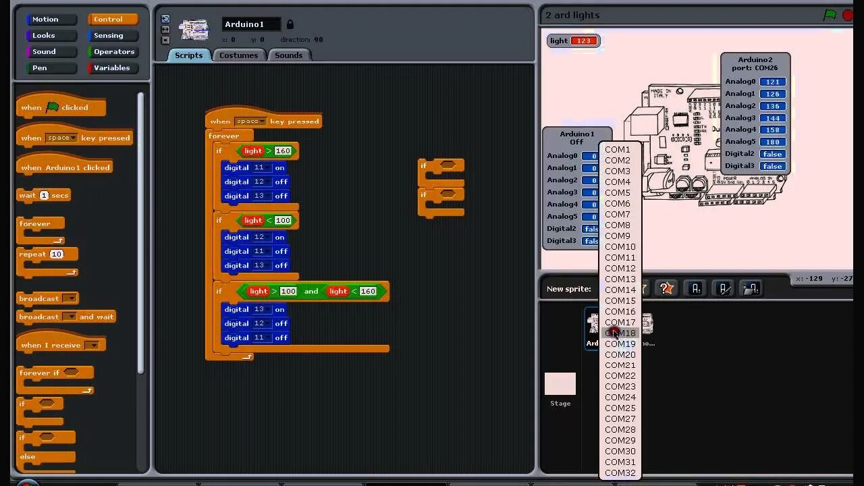The image size is (864, 486).
Task: Choose COM26... pick COM25 from the port list
Action: coord(620,408)
